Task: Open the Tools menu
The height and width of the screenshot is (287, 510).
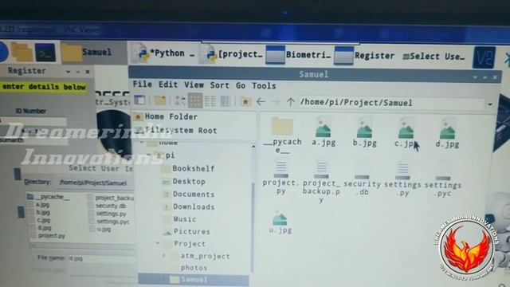Action: [x=264, y=86]
